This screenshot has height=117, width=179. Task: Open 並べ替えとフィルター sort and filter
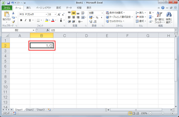pyautogui.click(x=159, y=17)
